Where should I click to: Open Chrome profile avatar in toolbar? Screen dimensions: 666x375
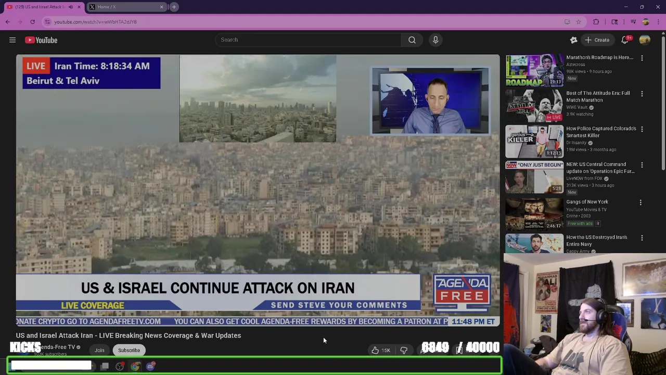pos(646,22)
